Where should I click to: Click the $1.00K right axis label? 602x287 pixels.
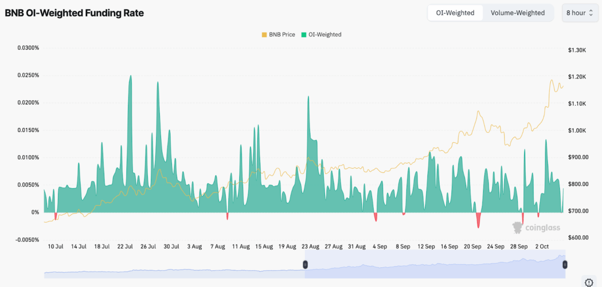coord(577,130)
